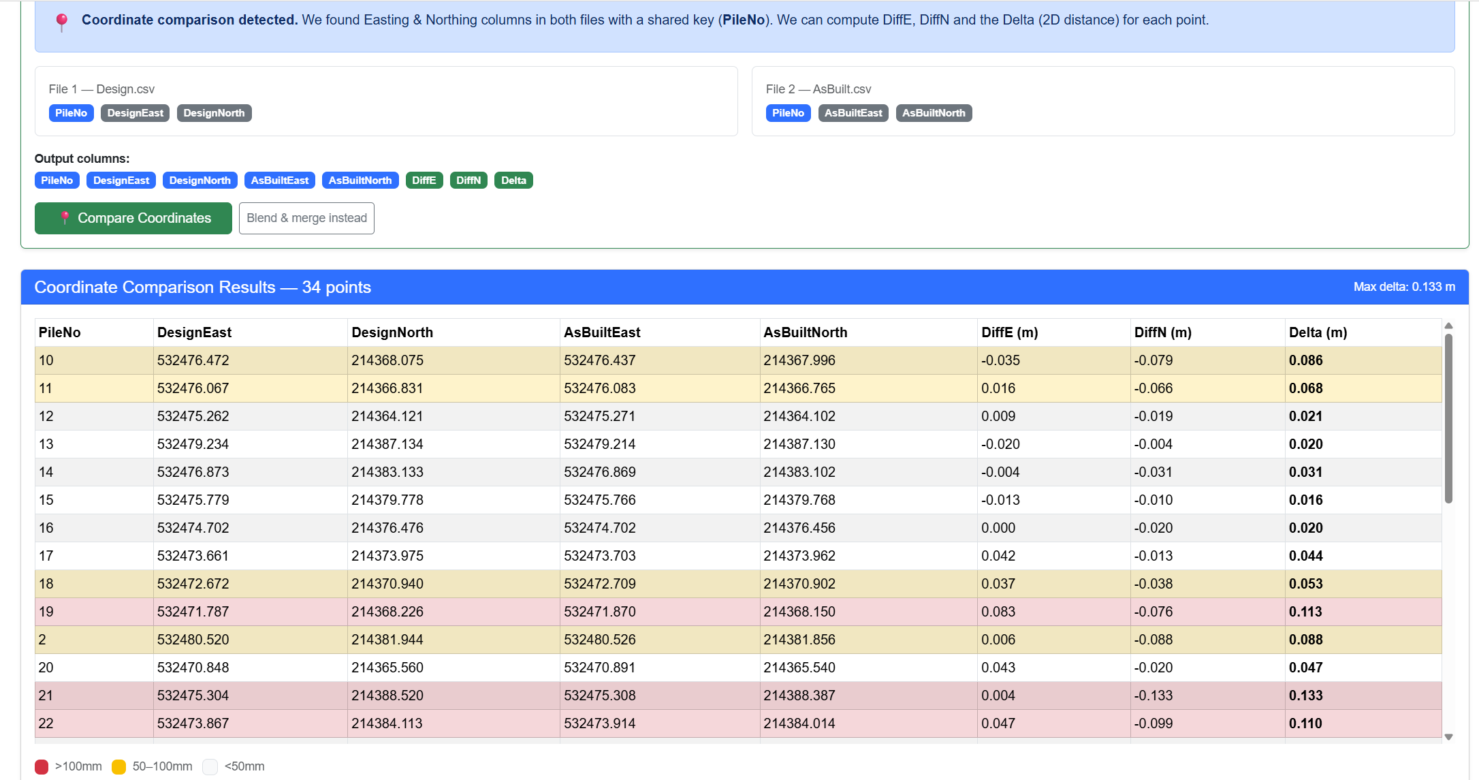Click File 1 — Design.csv label
This screenshot has width=1479, height=780.
point(101,89)
